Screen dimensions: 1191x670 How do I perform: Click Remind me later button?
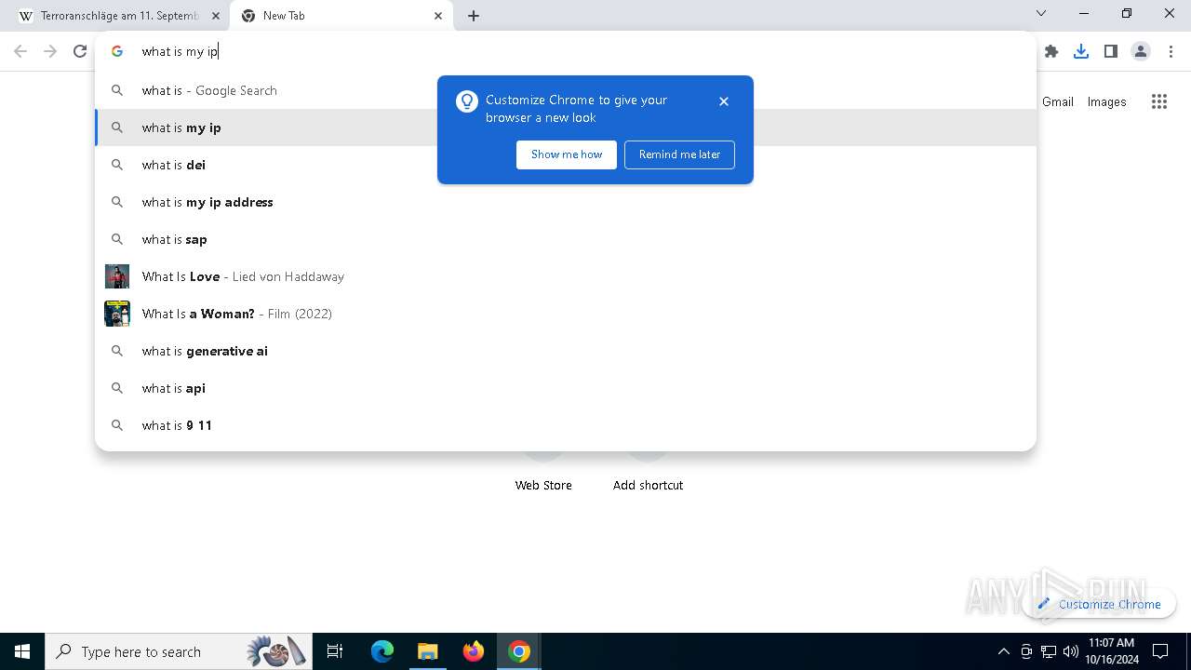point(679,154)
